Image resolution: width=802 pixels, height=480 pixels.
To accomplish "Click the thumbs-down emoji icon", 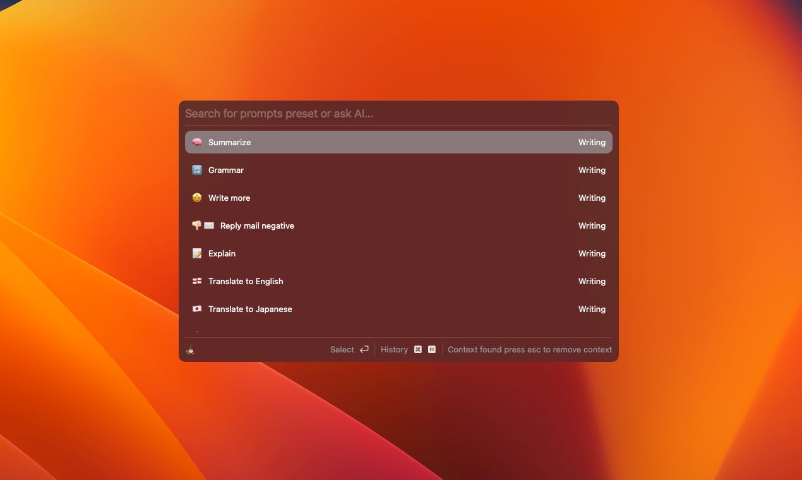I will pos(196,225).
